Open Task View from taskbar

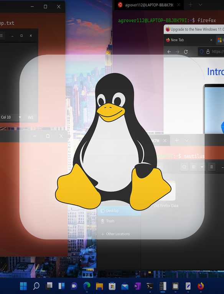tap(49, 286)
